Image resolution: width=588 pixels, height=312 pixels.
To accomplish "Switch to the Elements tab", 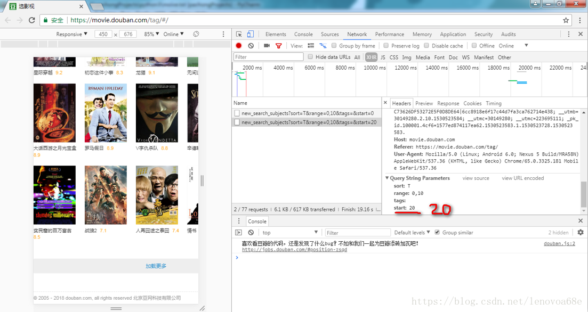I will tap(276, 34).
